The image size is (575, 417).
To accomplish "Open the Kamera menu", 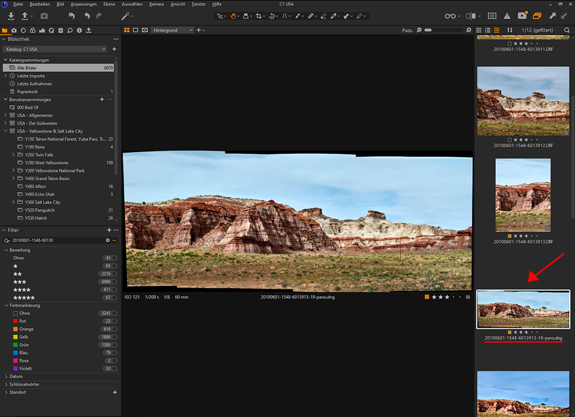I will pos(157,4).
